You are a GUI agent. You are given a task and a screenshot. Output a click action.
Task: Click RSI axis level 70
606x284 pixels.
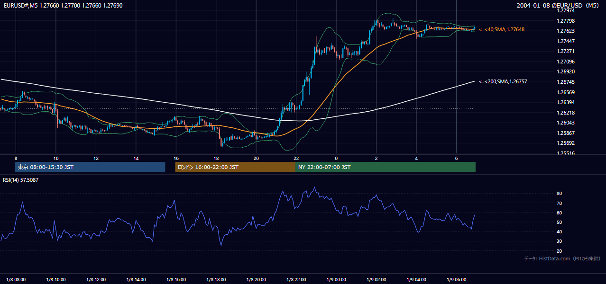tap(559, 203)
